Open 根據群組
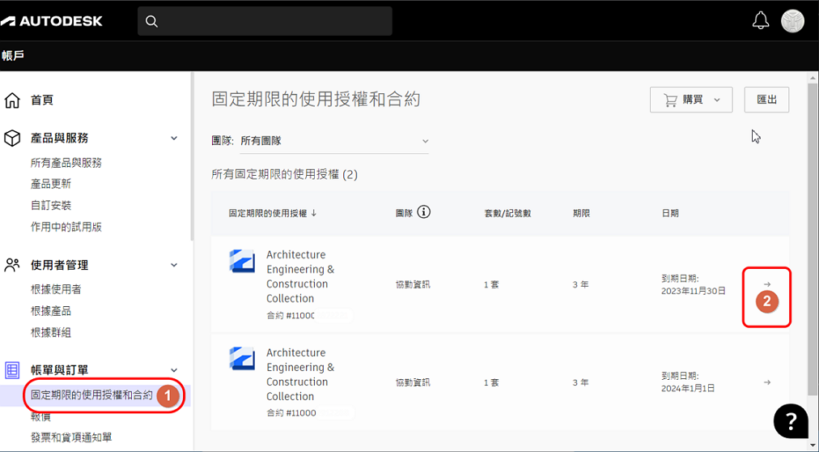Image resolution: width=819 pixels, height=452 pixels. tap(51, 332)
